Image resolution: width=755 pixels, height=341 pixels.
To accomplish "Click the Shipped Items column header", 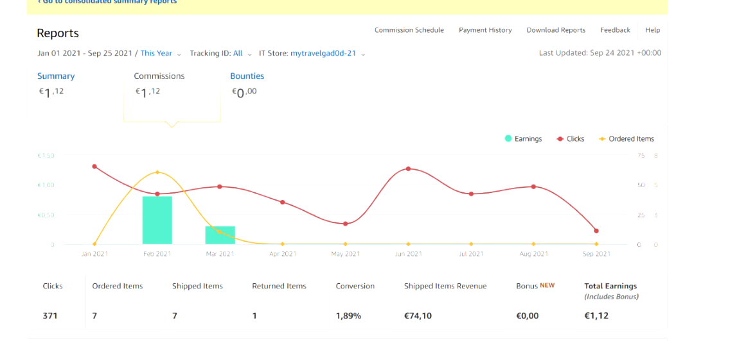I will tap(197, 286).
